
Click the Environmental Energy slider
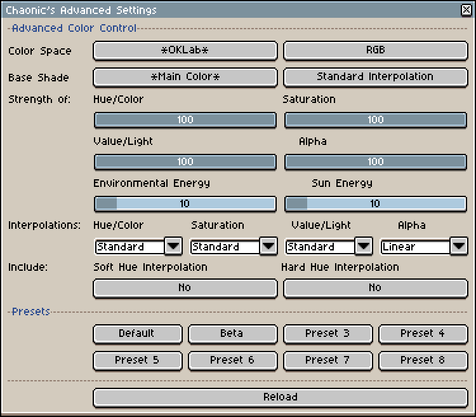tap(185, 204)
